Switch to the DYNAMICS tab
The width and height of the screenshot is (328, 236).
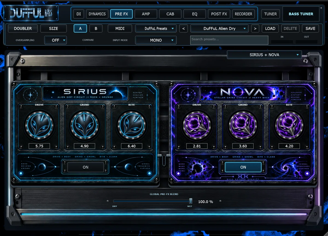(97, 14)
